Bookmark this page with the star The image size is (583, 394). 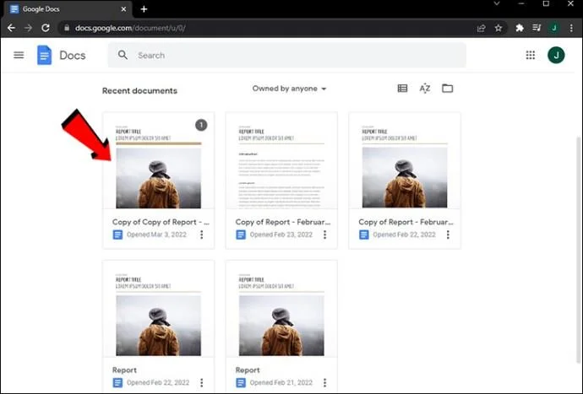[499, 28]
